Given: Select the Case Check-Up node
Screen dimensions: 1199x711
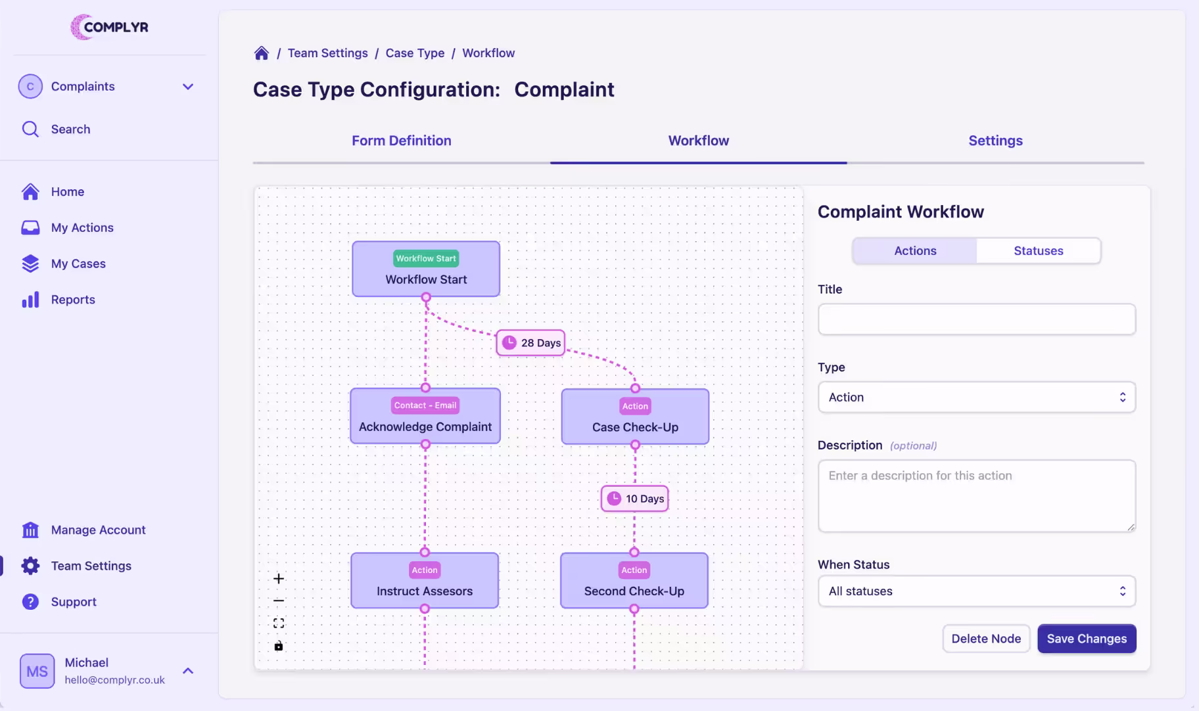Looking at the screenshot, I should tap(635, 417).
